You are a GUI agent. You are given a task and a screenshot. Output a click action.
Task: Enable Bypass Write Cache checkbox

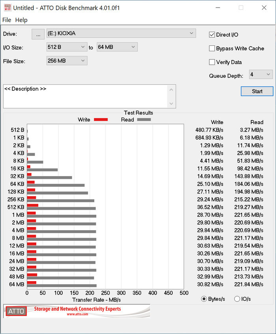click(212, 49)
